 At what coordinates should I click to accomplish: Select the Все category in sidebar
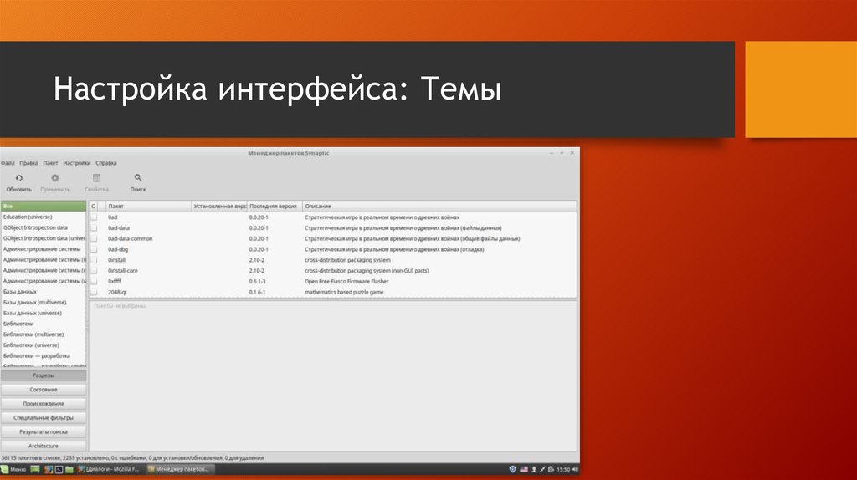[x=44, y=207]
